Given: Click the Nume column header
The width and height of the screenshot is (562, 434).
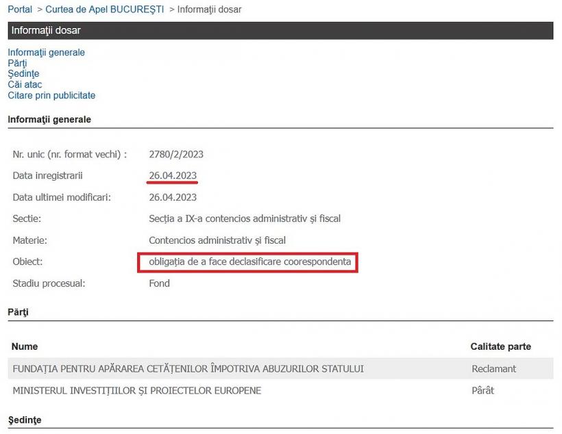Looking at the screenshot, I should (23, 346).
